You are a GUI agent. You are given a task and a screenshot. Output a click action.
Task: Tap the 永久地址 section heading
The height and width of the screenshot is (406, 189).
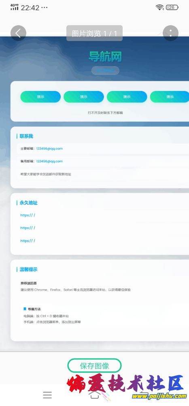[x=28, y=203]
